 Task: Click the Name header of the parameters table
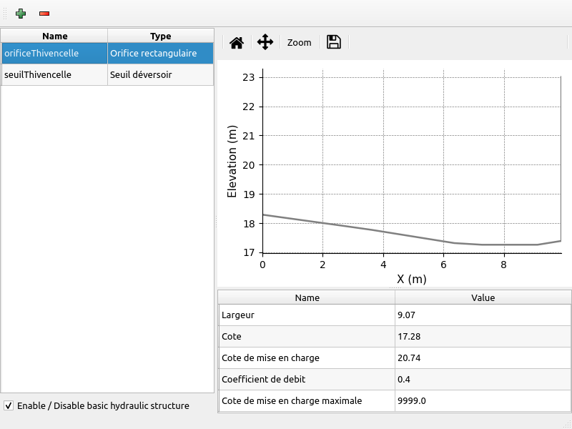(307, 297)
